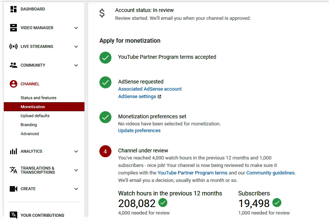Click the Live Streaming broadcast icon
The image size is (329, 222).
pos(14,46)
